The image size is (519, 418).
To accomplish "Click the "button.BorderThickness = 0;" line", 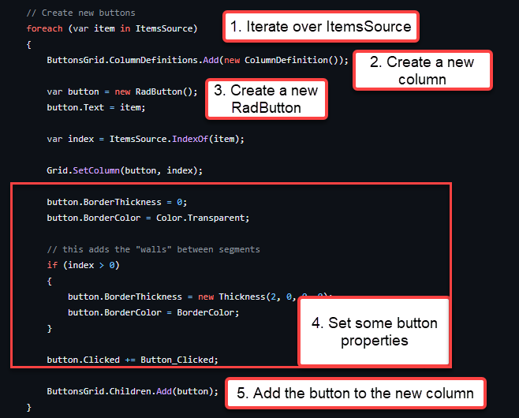I will click(x=118, y=202).
